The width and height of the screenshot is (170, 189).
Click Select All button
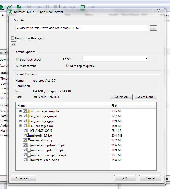(122, 97)
